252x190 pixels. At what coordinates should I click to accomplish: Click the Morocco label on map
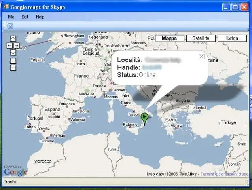[x=43, y=161]
